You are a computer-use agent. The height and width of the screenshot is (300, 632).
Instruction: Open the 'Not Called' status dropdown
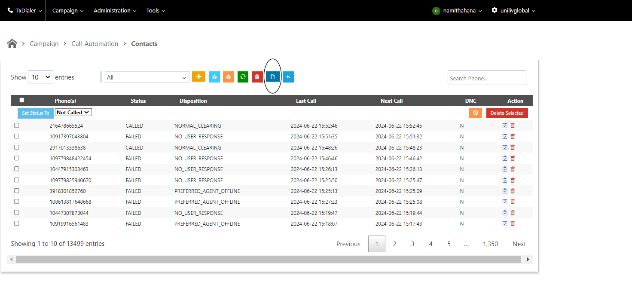(x=73, y=113)
